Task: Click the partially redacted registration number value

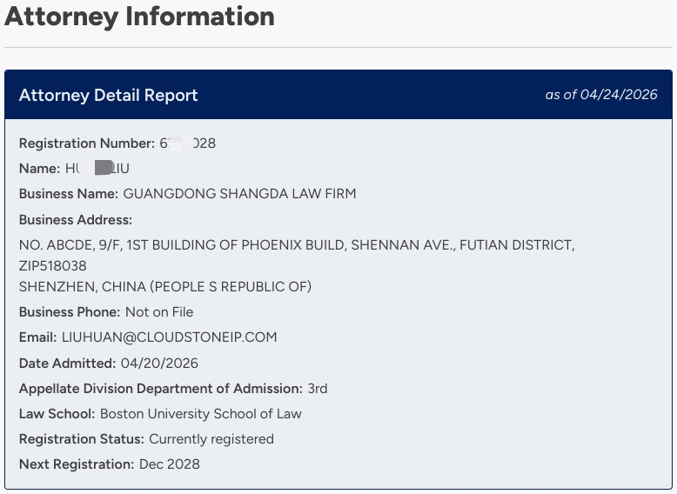Action: coord(188,144)
